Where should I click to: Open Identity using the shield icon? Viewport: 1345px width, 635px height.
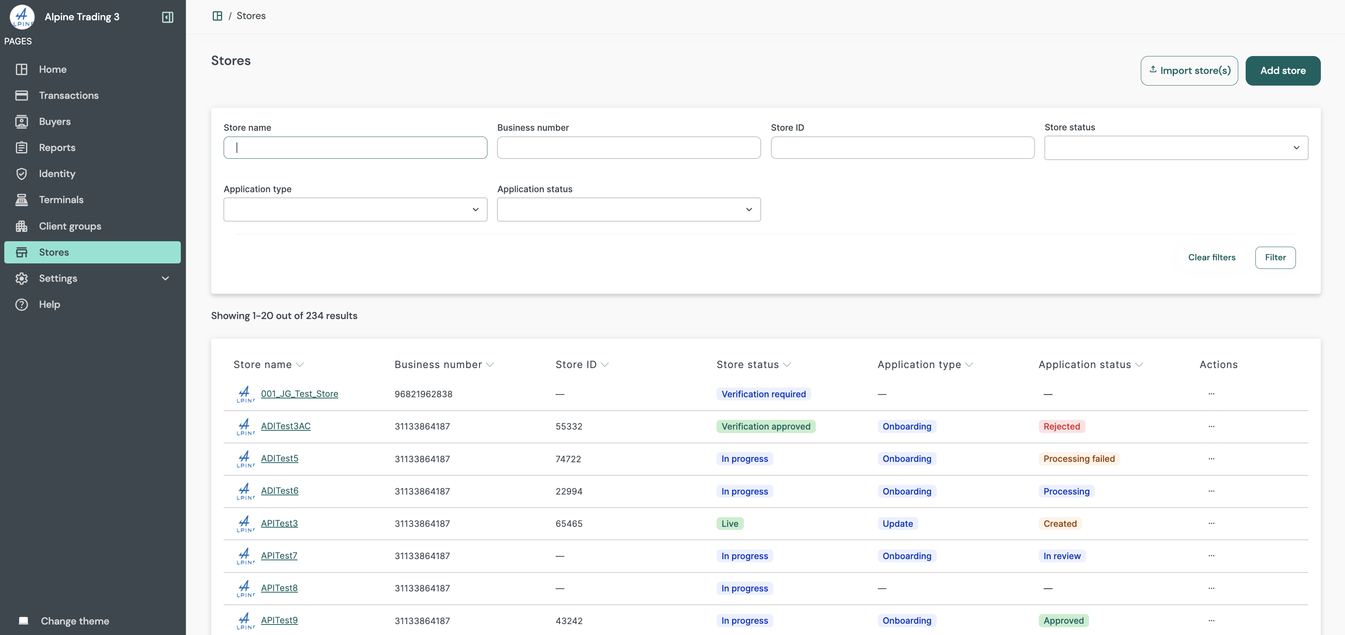[x=22, y=173]
